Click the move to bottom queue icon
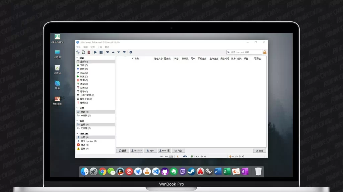 (124, 52)
